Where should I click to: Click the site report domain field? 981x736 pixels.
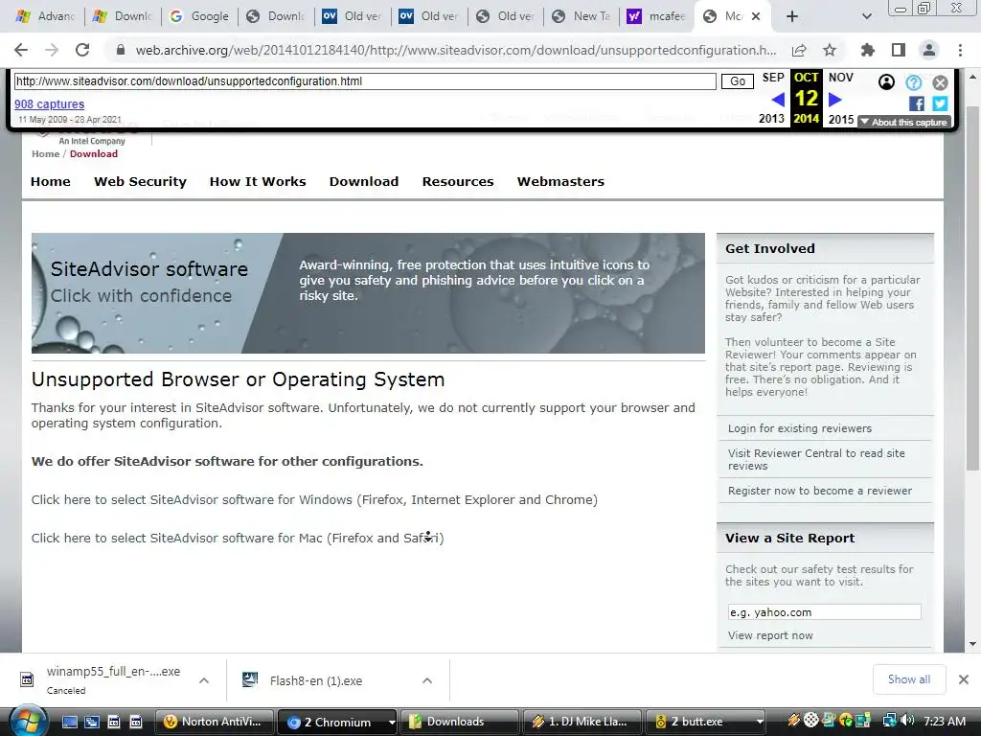(x=824, y=612)
